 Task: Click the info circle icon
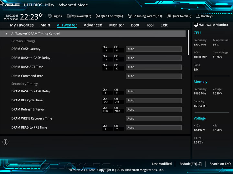[6, 142]
